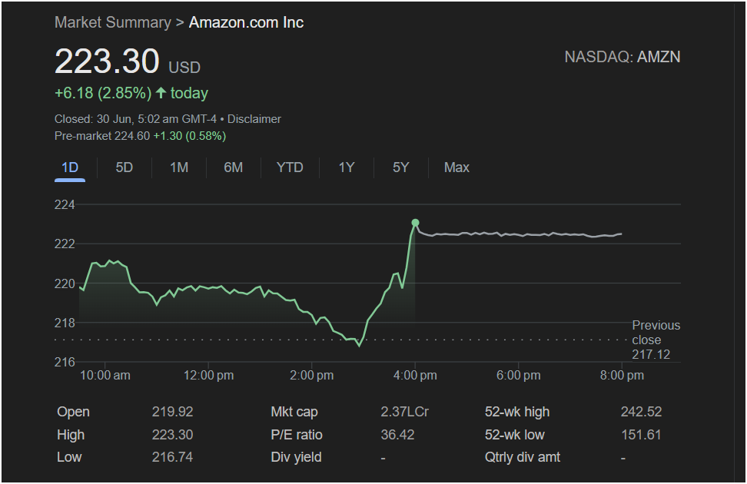Click the Low label in stats table
Image resolution: width=747 pixels, height=484 pixels.
coord(69,457)
